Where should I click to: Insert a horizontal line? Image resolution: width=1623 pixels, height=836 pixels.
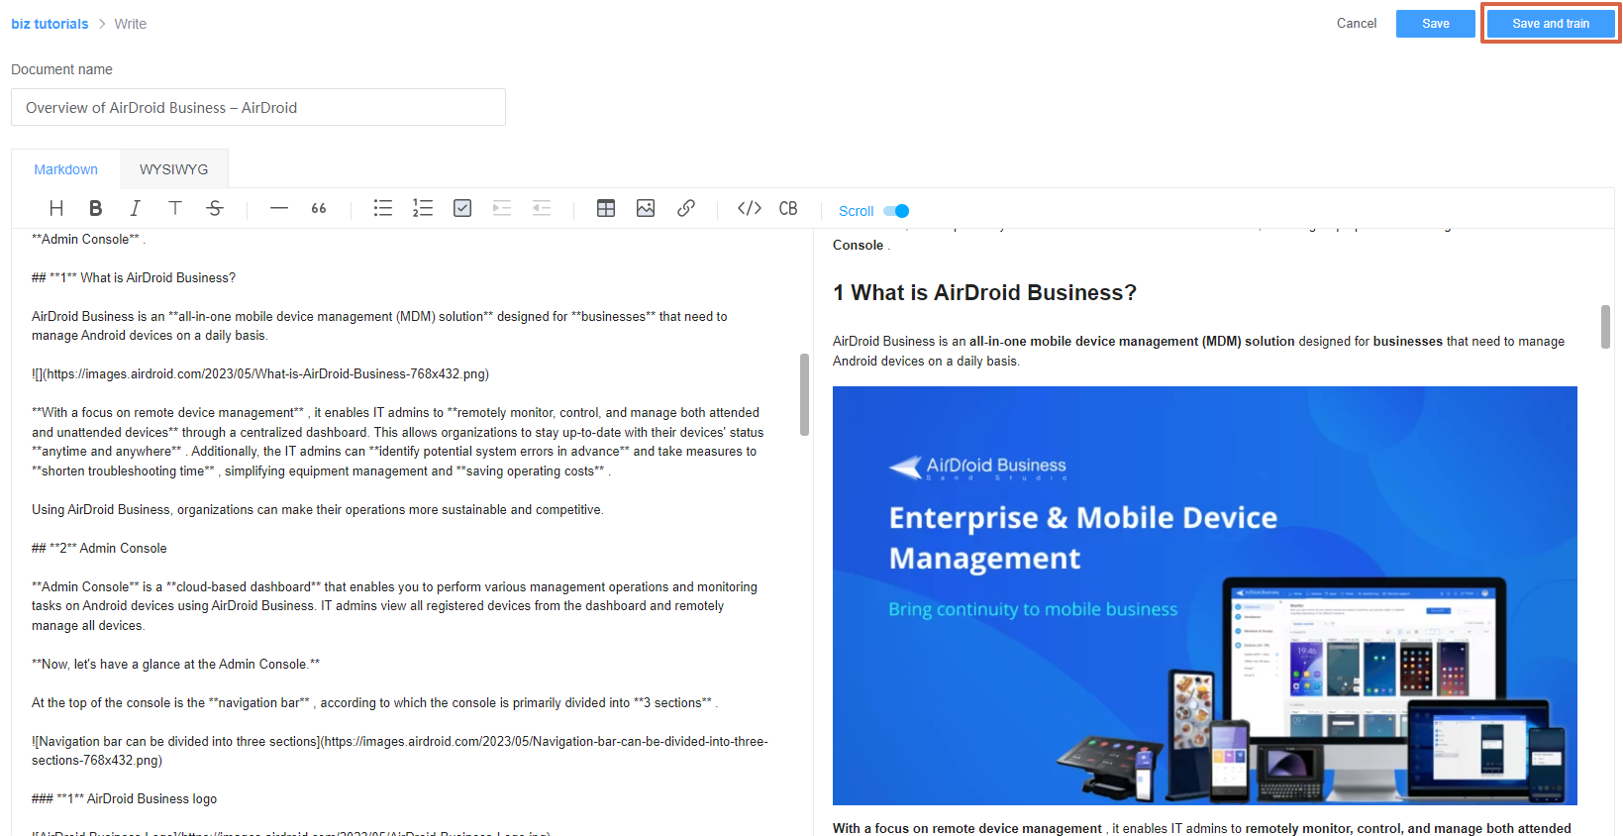(279, 208)
